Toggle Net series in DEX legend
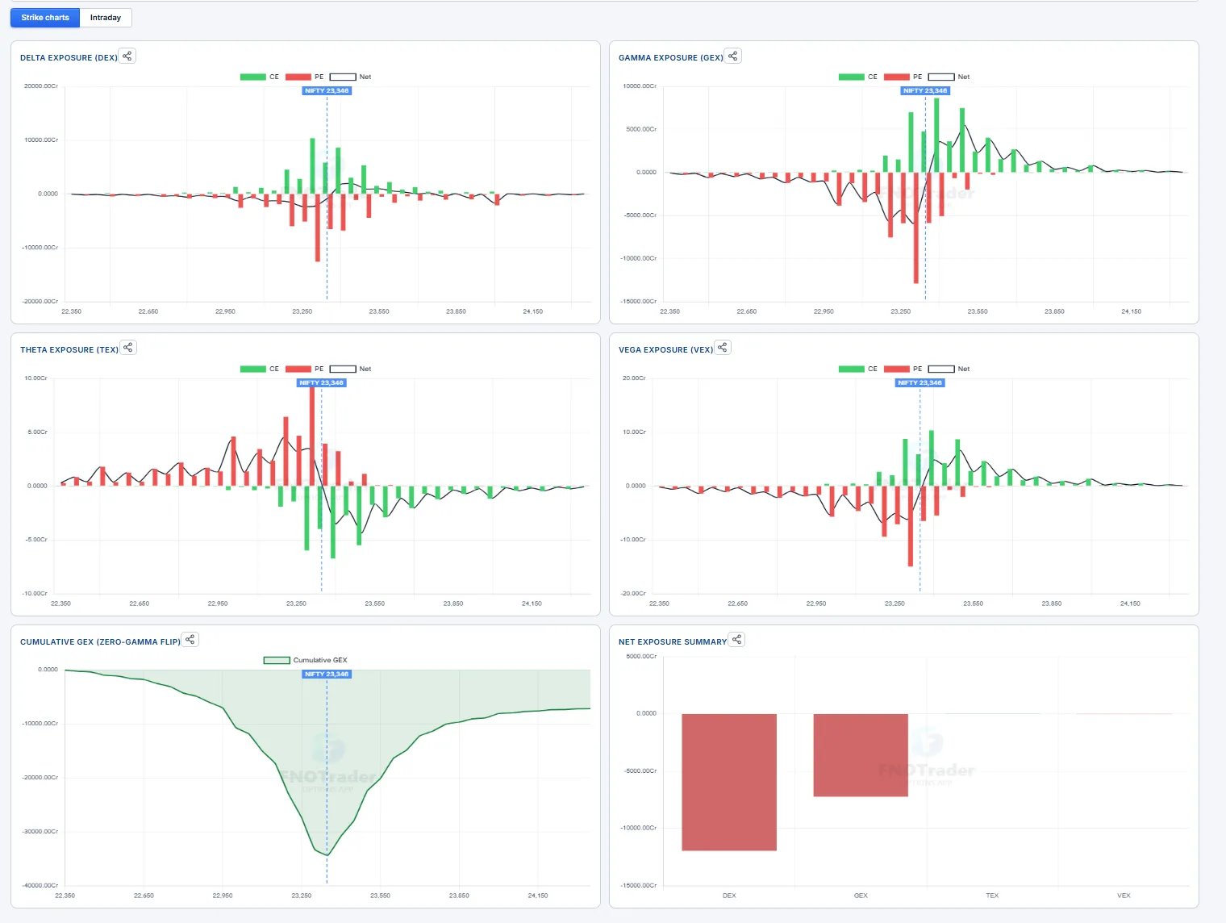The image size is (1226, 923). tap(351, 77)
